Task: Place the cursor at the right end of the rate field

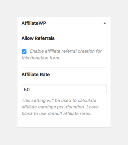Action: tap(105, 90)
